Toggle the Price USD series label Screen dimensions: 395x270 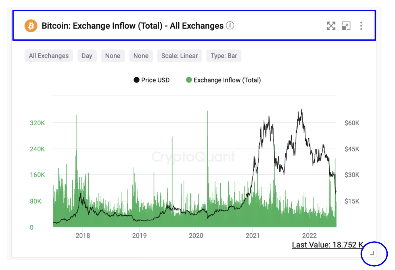click(155, 80)
